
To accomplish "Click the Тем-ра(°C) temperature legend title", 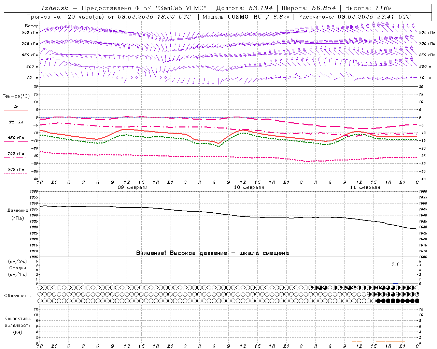I will [x=16, y=96].
